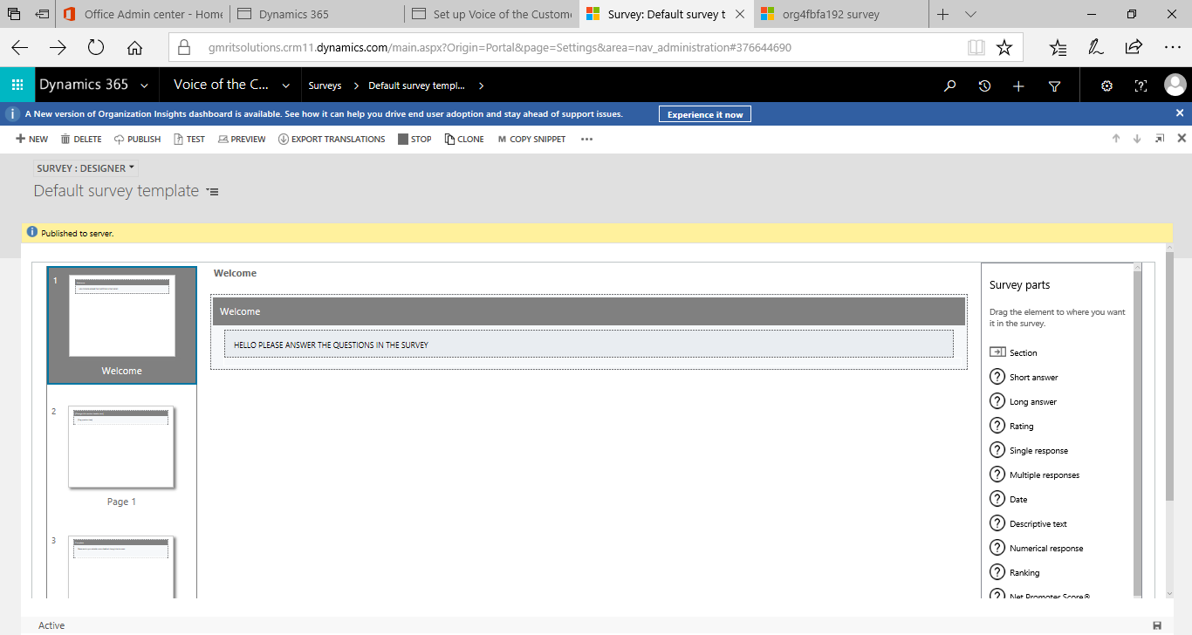
Task: Click Surveys breadcrumb link
Action: click(x=325, y=85)
